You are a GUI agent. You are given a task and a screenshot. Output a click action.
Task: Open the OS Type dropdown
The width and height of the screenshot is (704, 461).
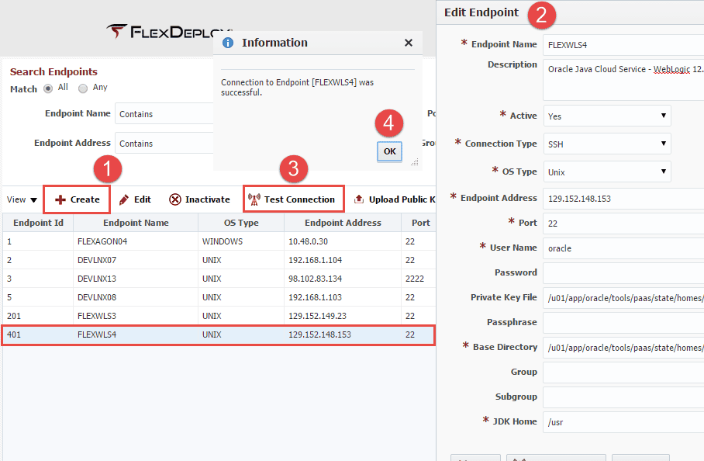pyautogui.click(x=607, y=172)
